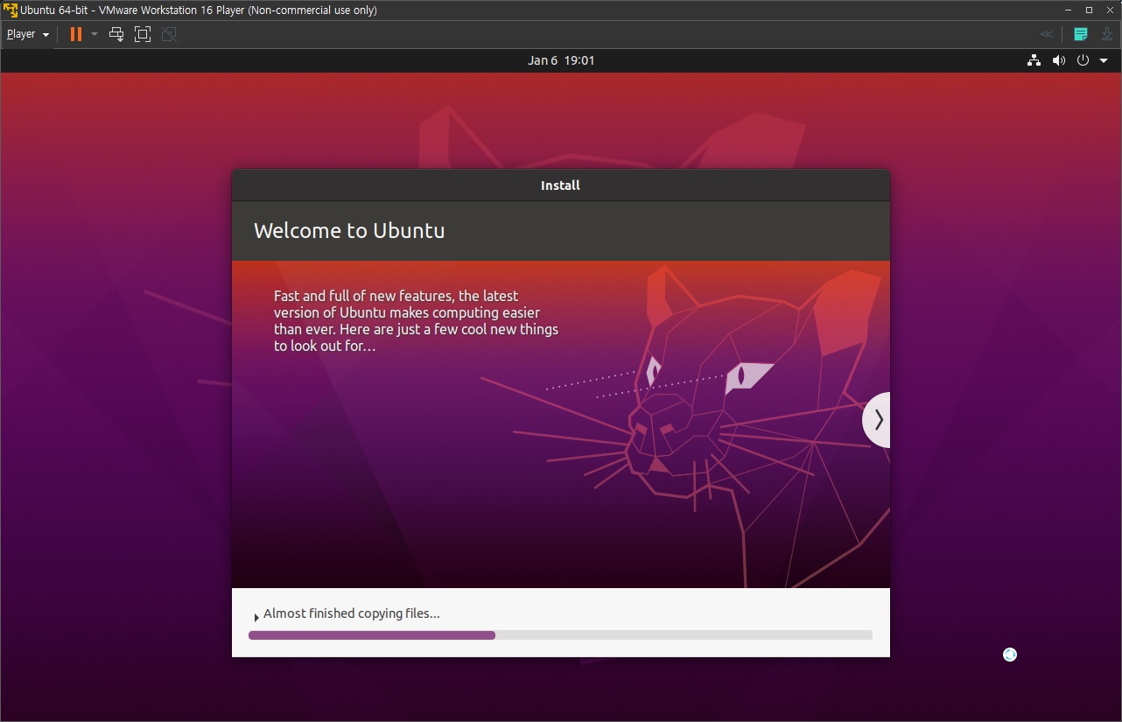This screenshot has height=722, width=1122.
Task: Click the 'Almost finished copying files...' status text
Action: pyautogui.click(x=352, y=613)
